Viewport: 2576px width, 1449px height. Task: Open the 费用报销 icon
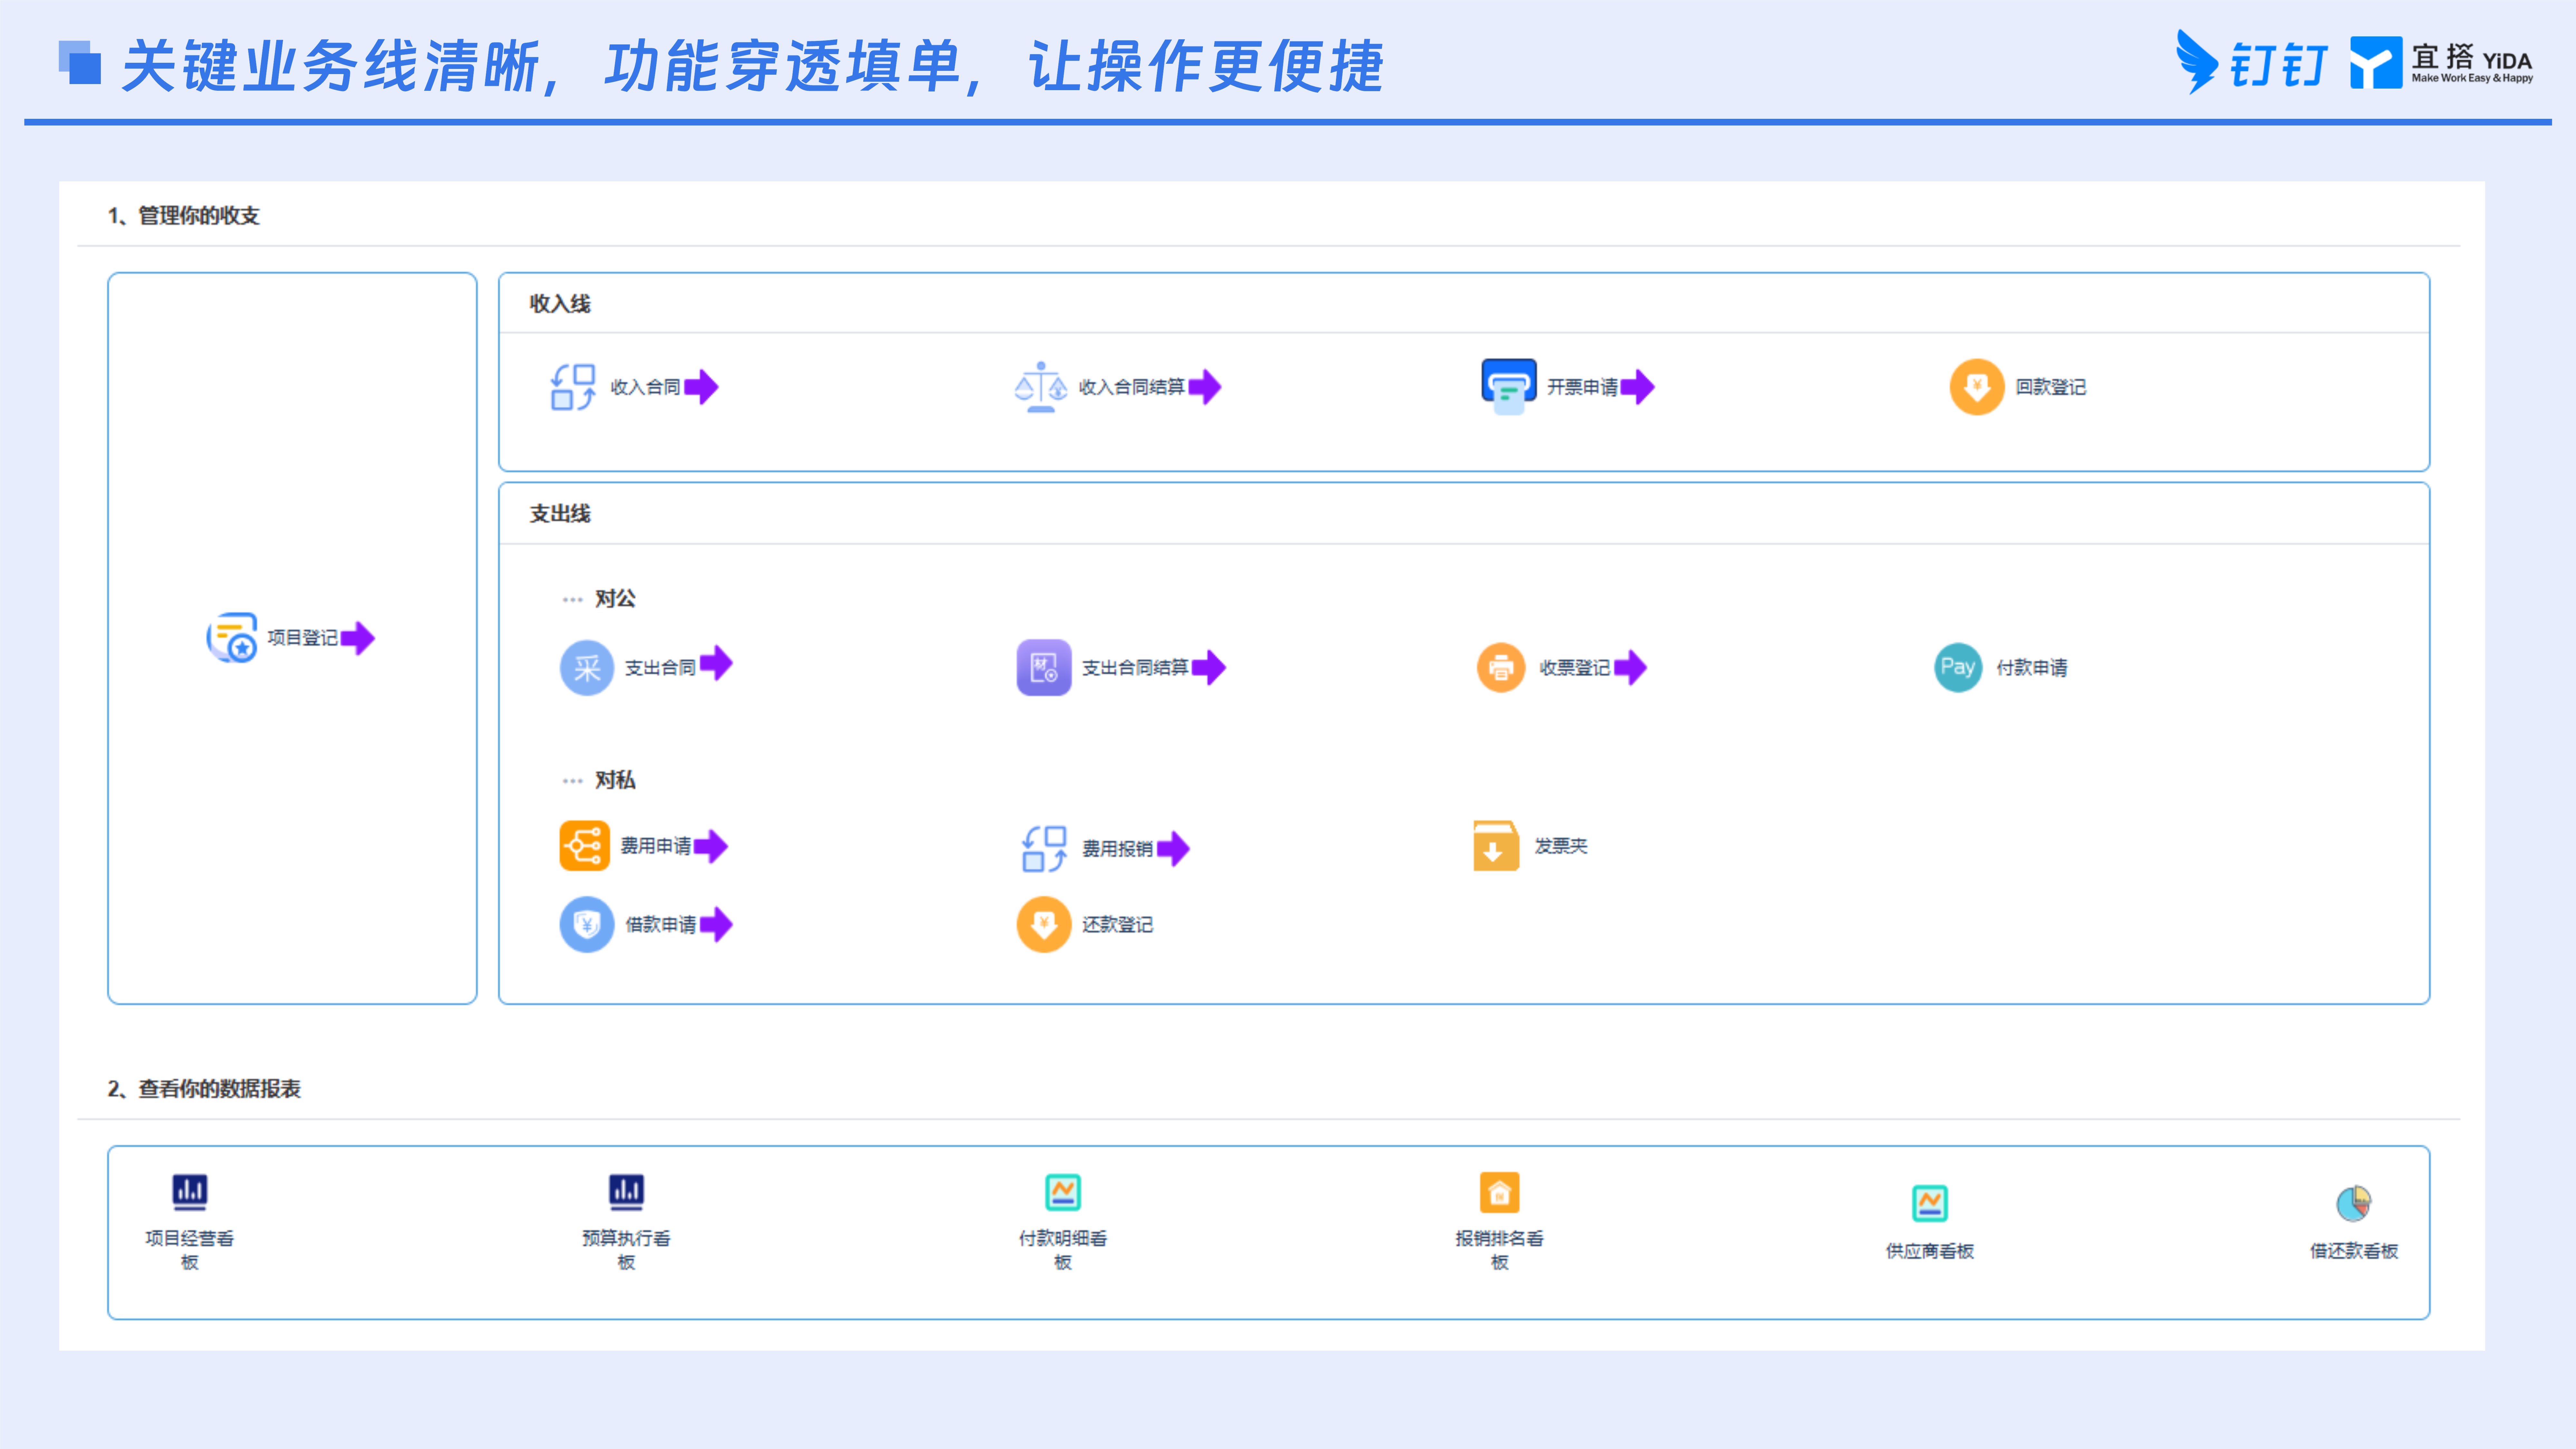pyautogui.click(x=1044, y=849)
